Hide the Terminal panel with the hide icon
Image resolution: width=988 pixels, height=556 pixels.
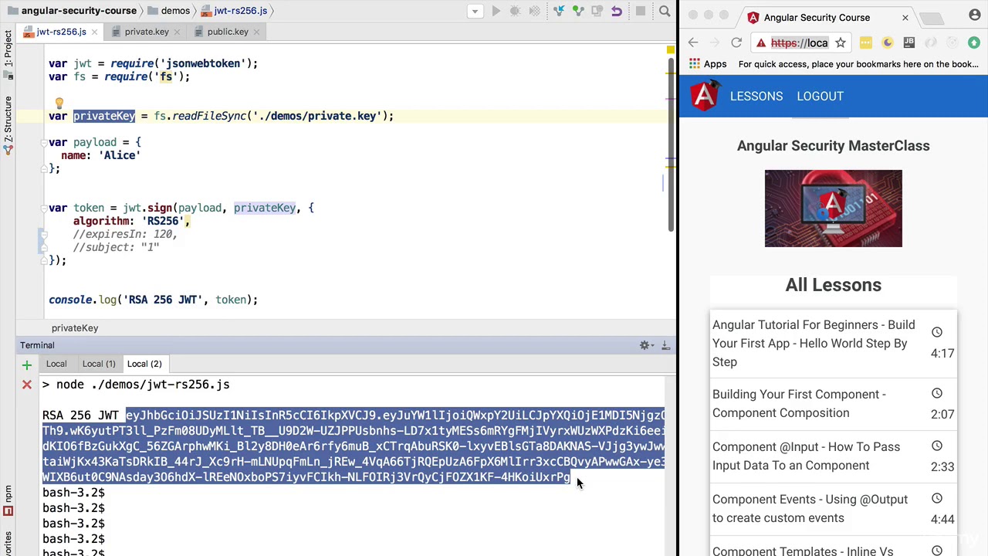(x=665, y=345)
